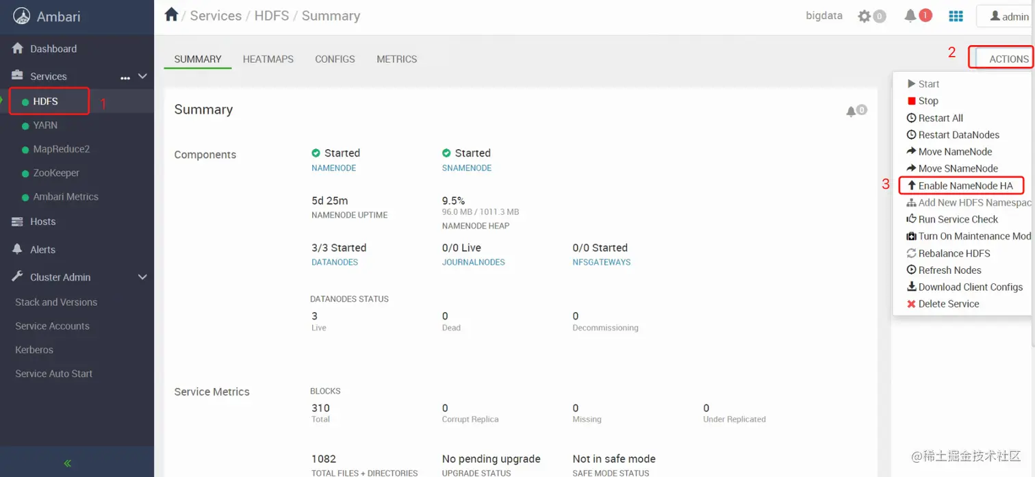Click the Dashboard home icon in sidebar
The height and width of the screenshot is (477, 1035).
(x=18, y=49)
